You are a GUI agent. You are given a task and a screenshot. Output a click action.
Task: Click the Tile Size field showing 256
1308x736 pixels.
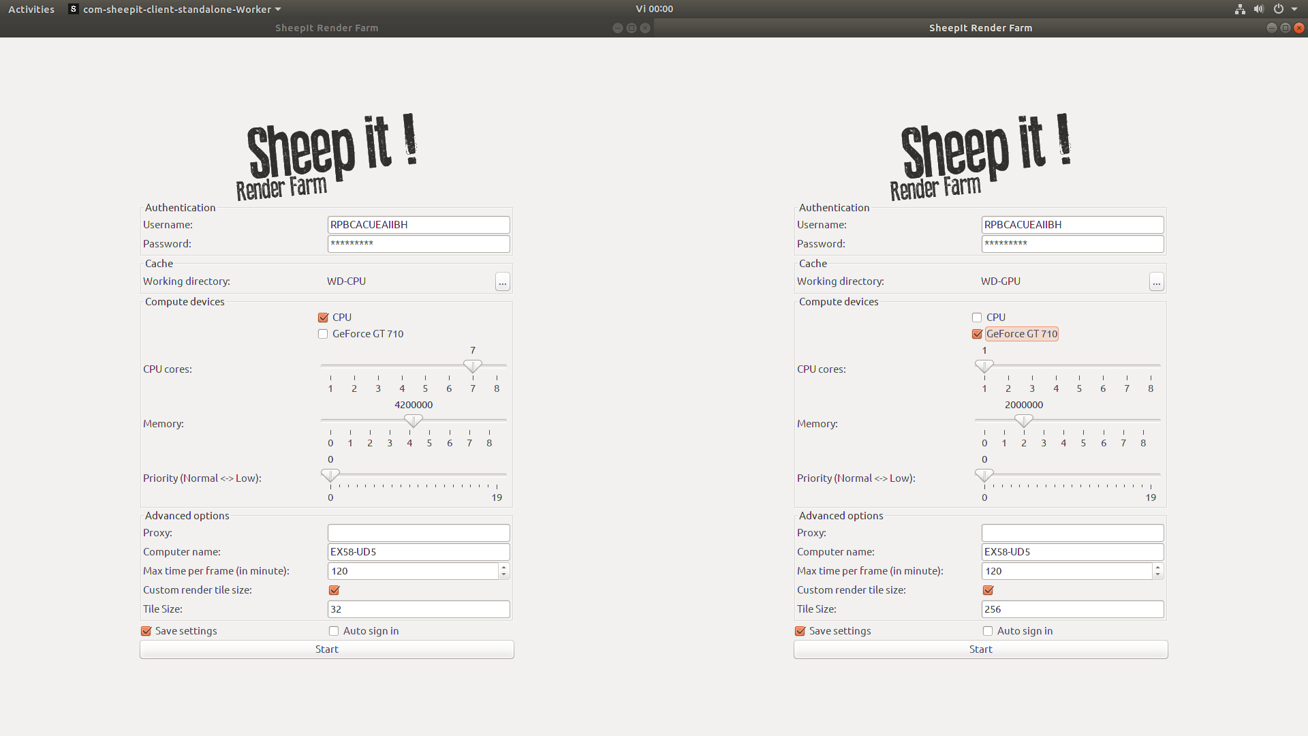[1072, 609]
